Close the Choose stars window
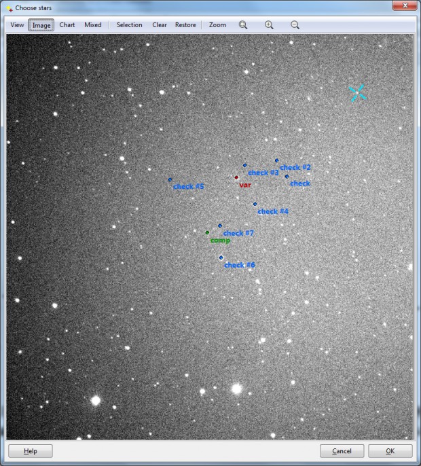The height and width of the screenshot is (466, 421). coord(405,5)
